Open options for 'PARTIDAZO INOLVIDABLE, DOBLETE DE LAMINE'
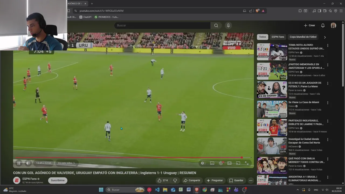The width and height of the screenshot is (345, 194). 328,121
